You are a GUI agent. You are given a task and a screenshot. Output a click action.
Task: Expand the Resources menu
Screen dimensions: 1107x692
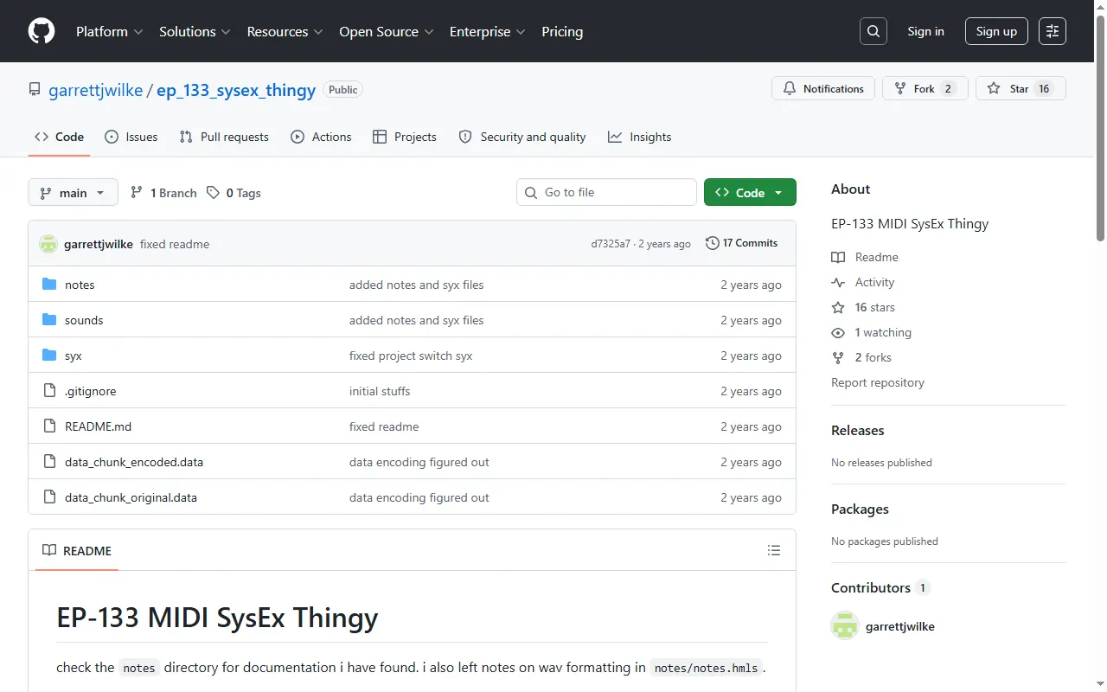285,31
